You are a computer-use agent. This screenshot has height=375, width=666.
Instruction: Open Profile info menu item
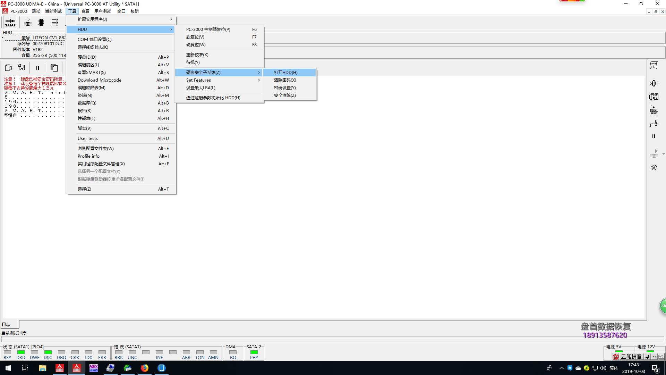121,156
